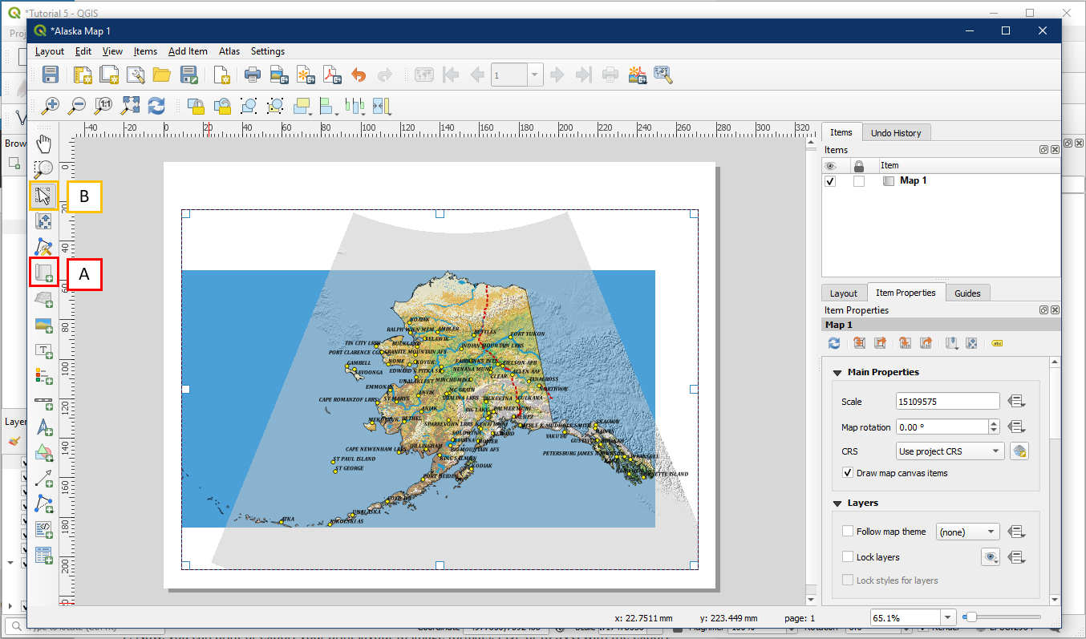Click the Print Layout icon
1086x639 pixels.
(253, 75)
